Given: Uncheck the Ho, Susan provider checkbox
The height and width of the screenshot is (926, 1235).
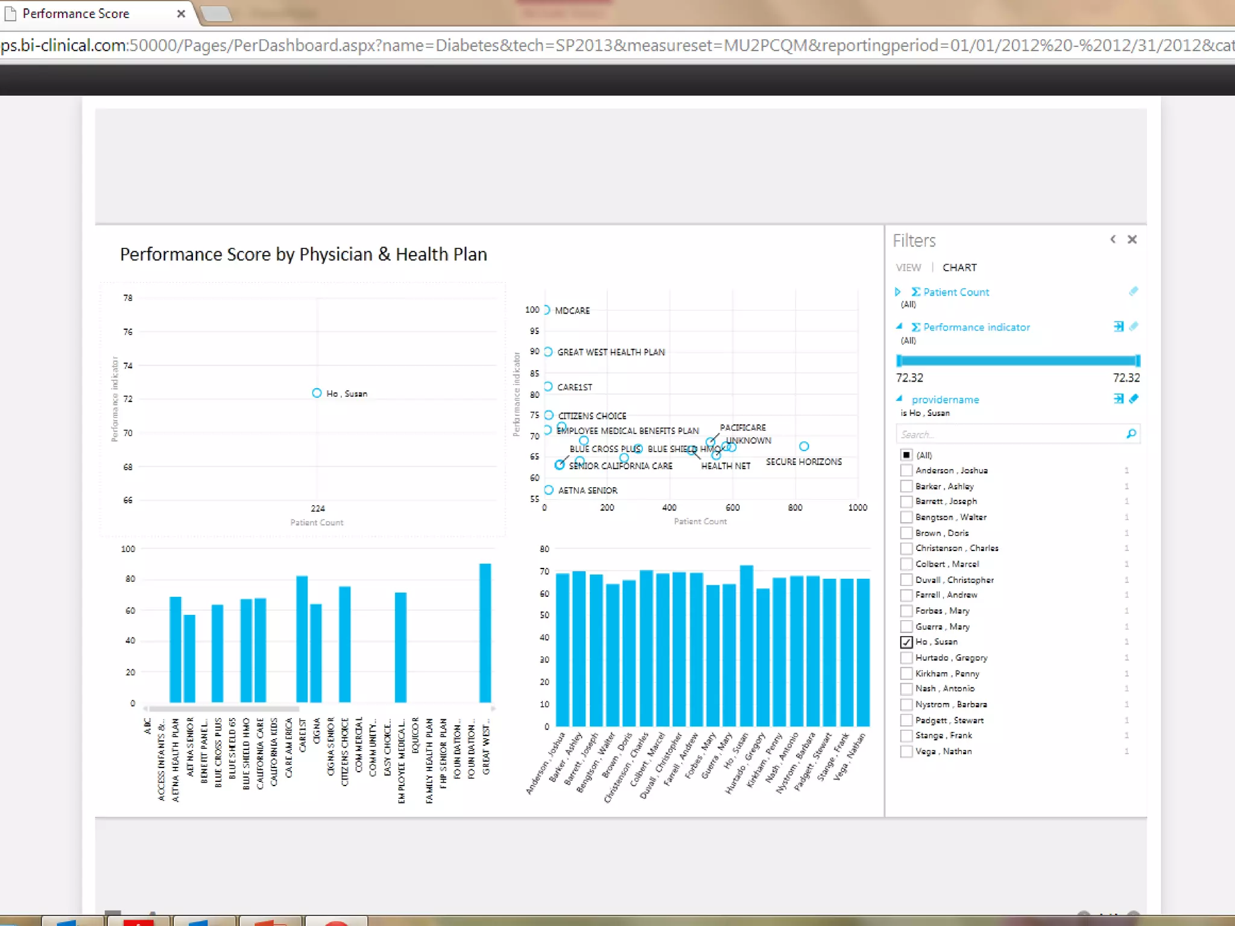Looking at the screenshot, I should tap(906, 642).
